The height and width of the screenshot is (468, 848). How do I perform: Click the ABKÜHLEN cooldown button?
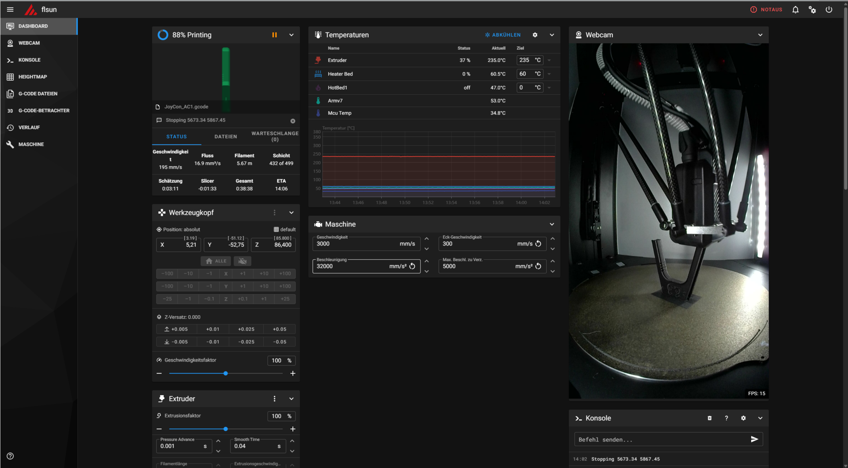click(503, 35)
